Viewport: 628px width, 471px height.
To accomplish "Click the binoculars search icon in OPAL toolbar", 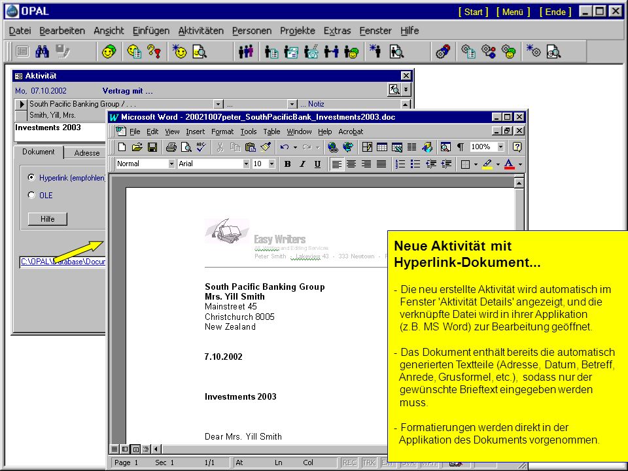I will 42,51.
